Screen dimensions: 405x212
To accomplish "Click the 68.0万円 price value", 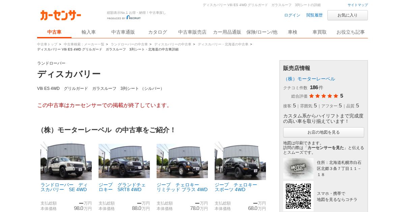I will coord(257,208).
